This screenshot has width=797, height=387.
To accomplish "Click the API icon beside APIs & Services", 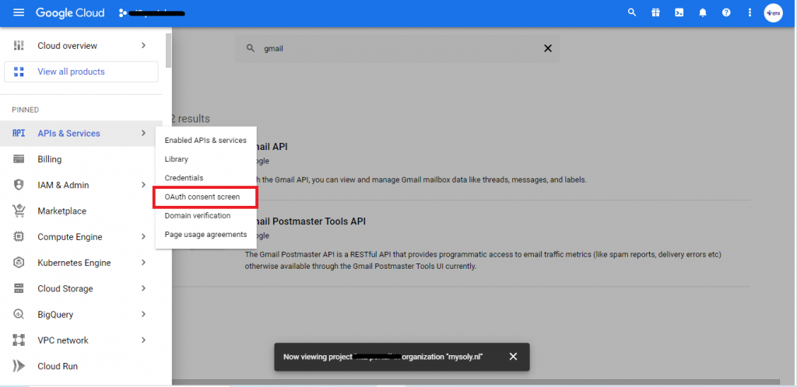I will click(19, 134).
